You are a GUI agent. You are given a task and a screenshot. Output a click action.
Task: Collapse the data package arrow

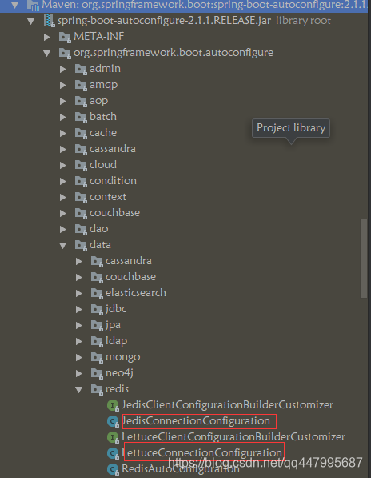[x=63, y=245]
